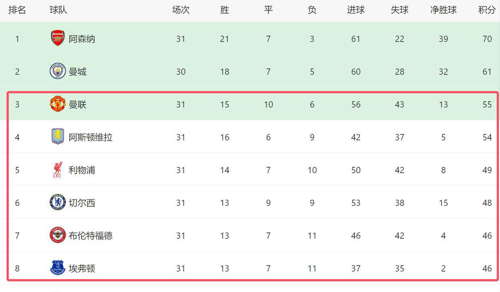The image size is (500, 292).
Task: Click the 排名 column header
Action: (17, 10)
